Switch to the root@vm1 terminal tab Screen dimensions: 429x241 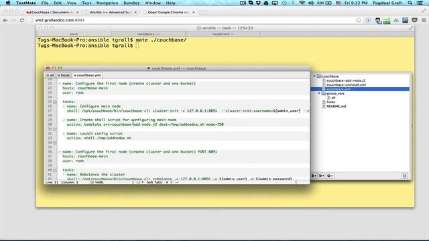click(x=148, y=34)
